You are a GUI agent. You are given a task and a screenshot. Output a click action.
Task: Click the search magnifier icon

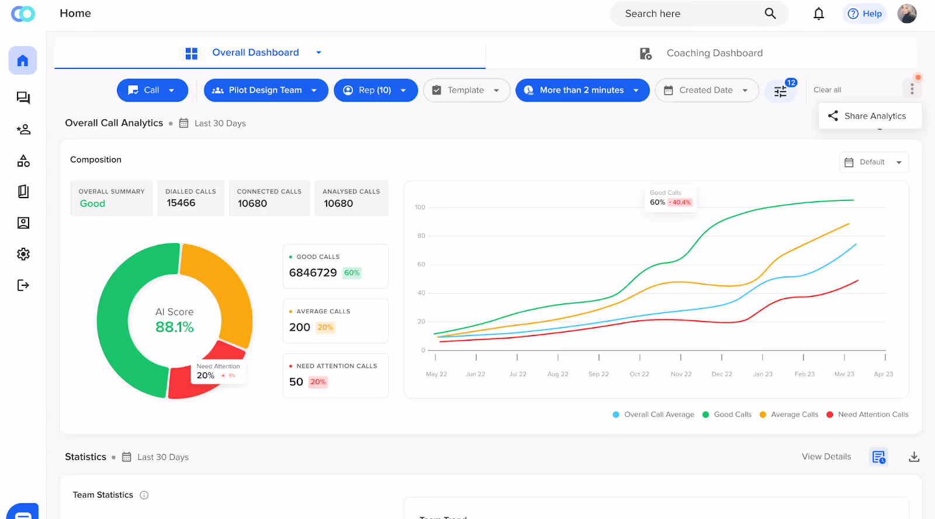pyautogui.click(x=770, y=13)
